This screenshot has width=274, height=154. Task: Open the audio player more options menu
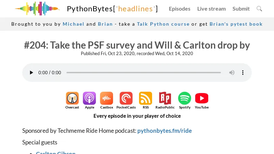(x=243, y=73)
